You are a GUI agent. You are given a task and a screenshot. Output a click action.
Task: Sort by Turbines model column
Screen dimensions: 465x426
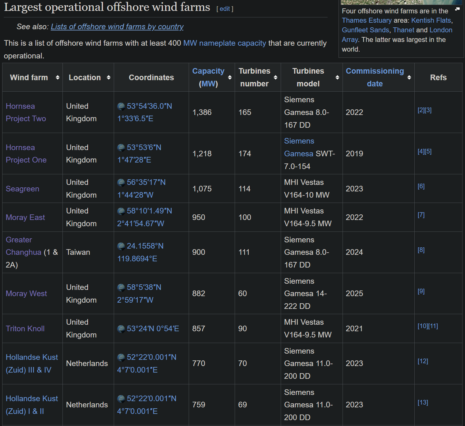[337, 77]
